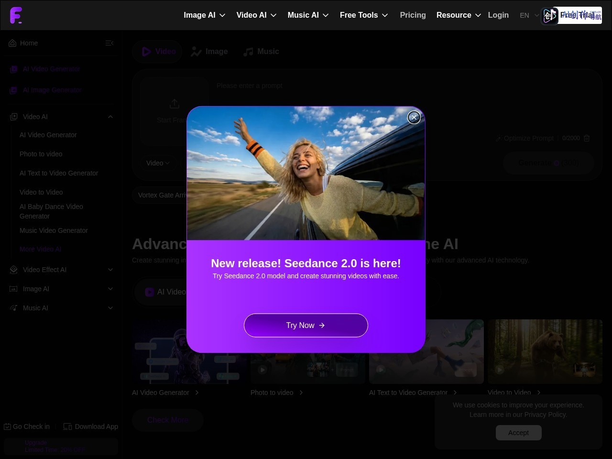Click the Start Frame upload icon
The image size is (612, 459).
pos(175,104)
